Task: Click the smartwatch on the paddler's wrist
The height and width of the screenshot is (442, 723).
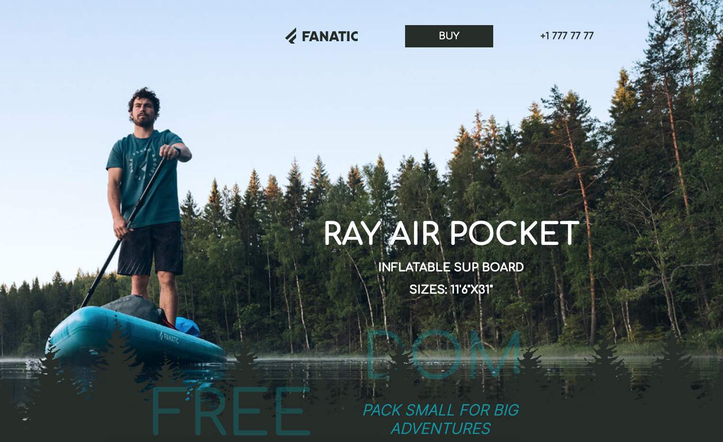Action: [x=178, y=152]
